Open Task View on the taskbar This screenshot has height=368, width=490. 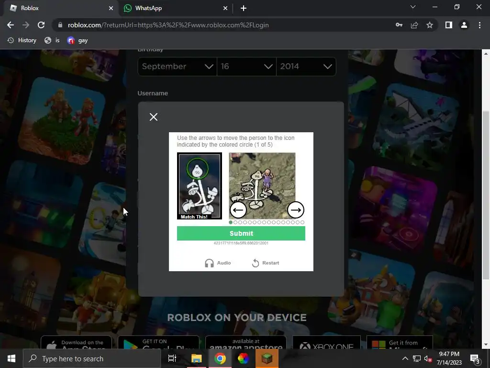pyautogui.click(x=172, y=358)
